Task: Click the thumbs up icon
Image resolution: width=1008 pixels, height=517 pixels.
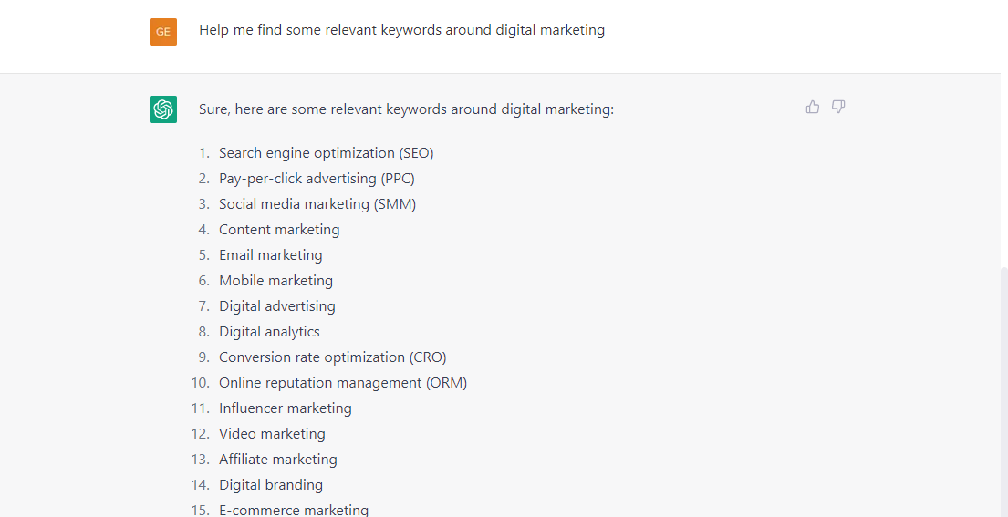Action: (x=813, y=108)
